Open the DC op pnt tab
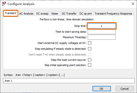 tap(85, 14)
